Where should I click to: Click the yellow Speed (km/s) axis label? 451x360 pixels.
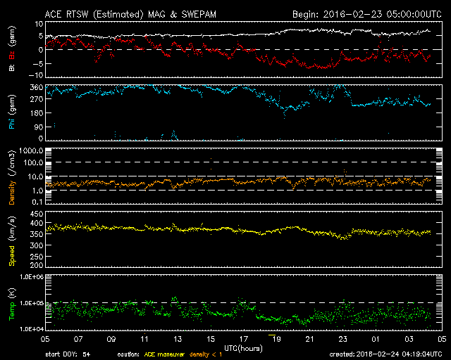tap(11, 240)
